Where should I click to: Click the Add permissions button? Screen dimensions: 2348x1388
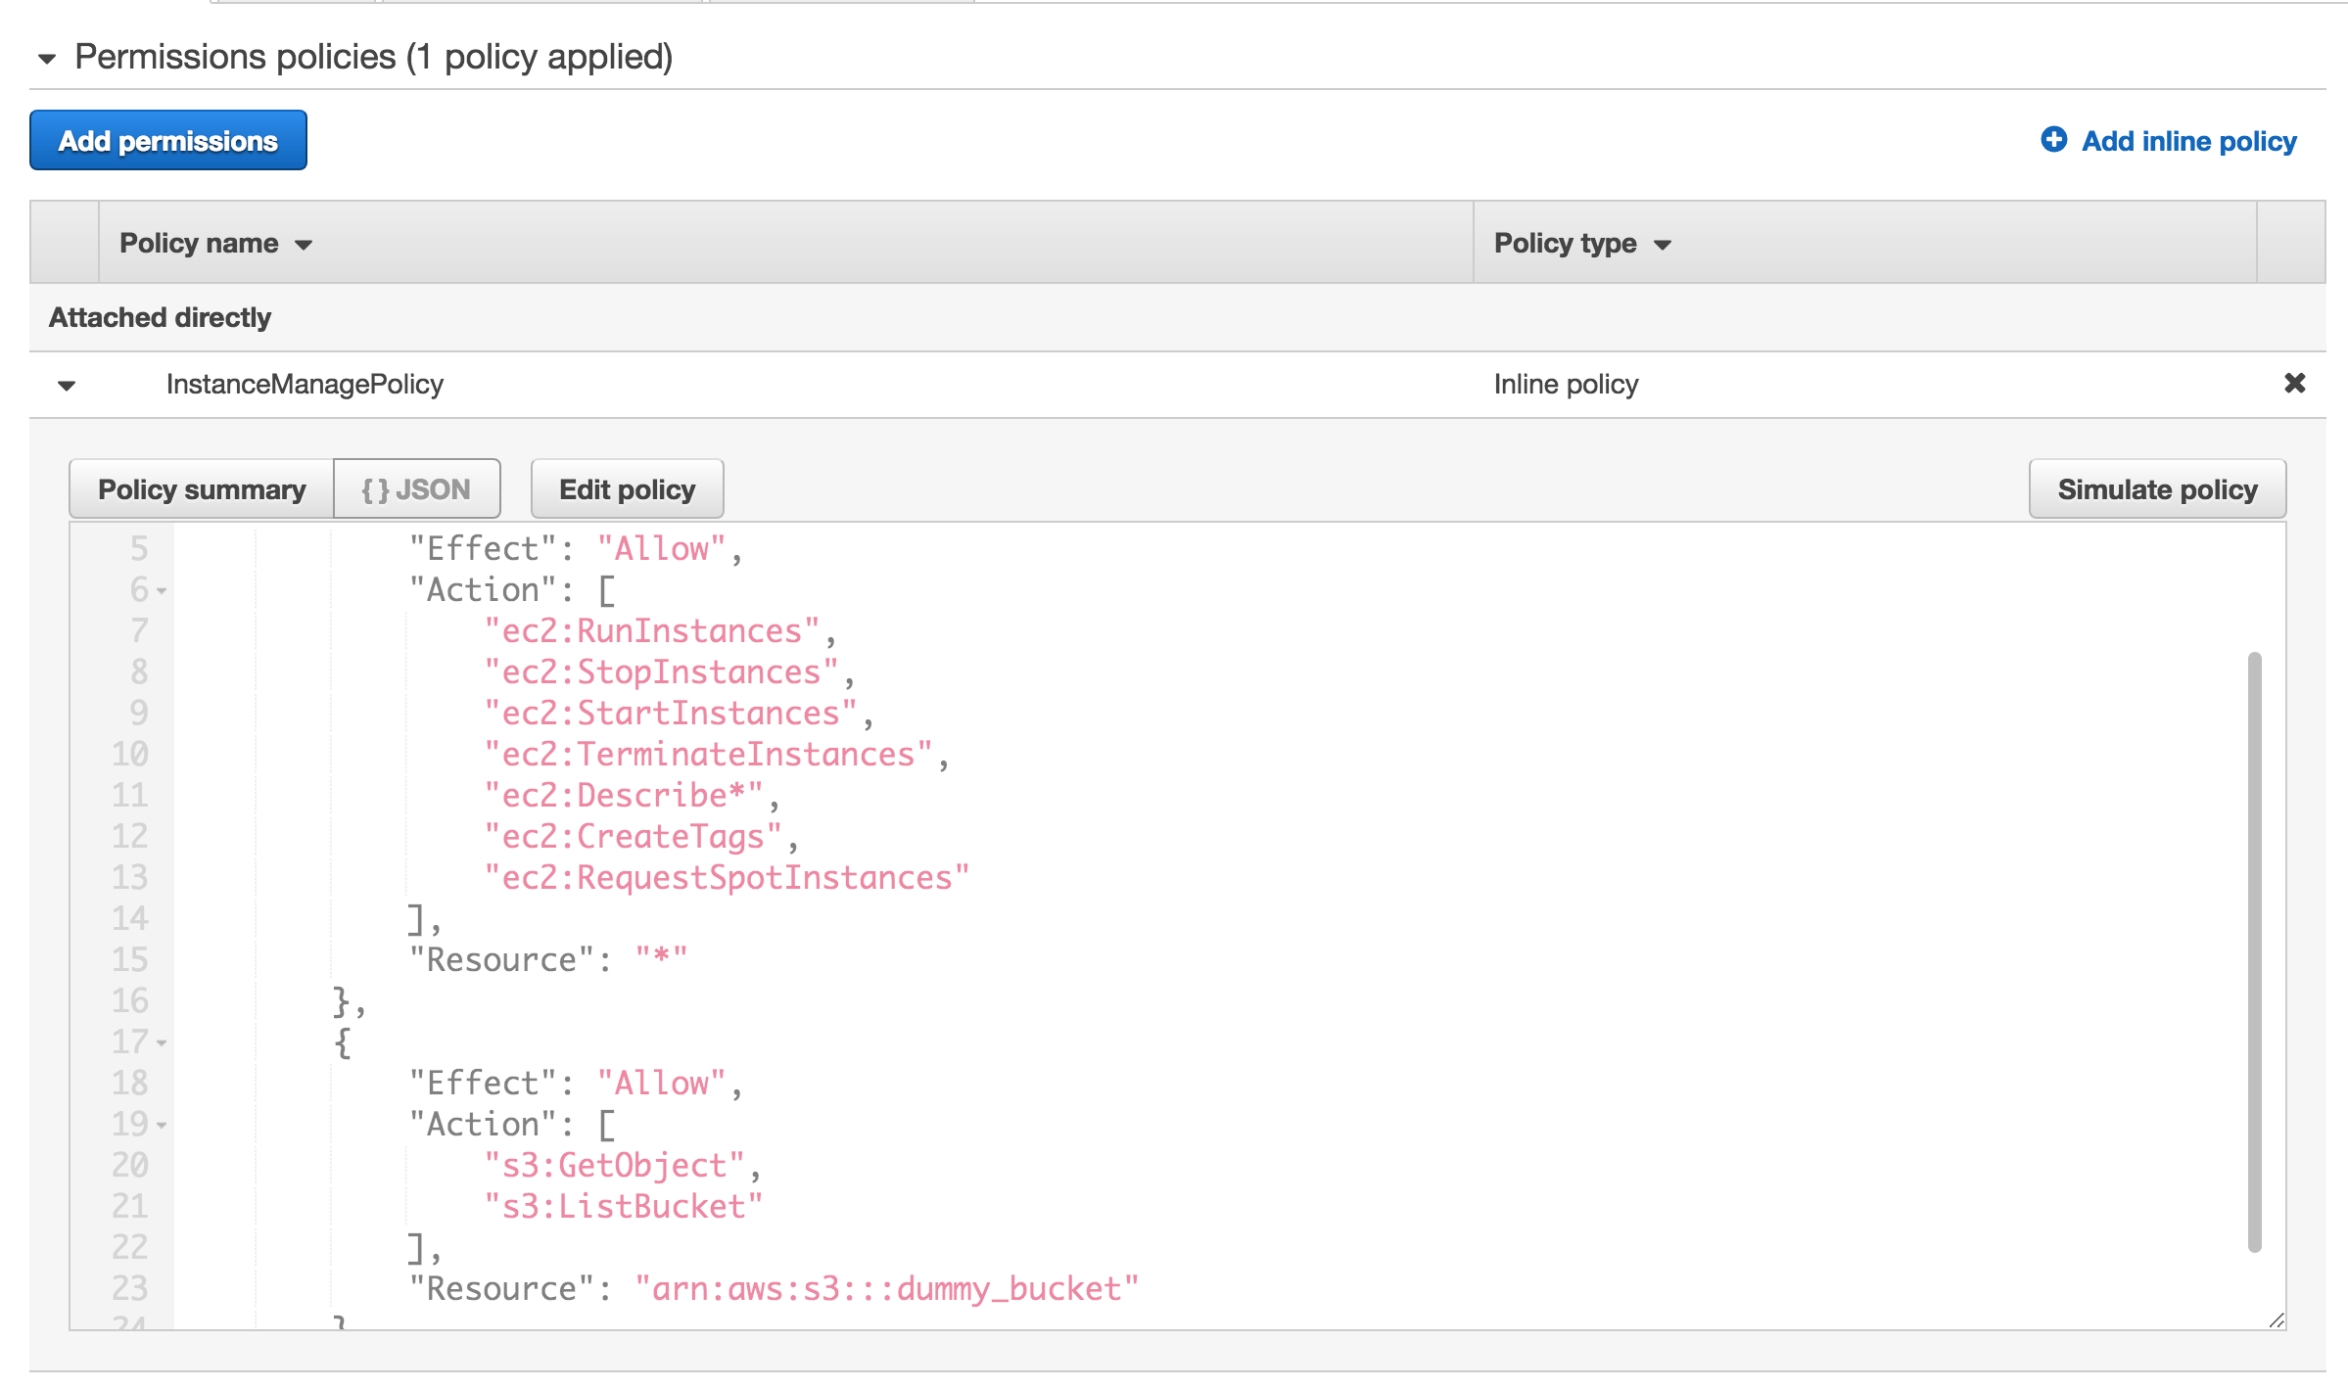[x=167, y=140]
